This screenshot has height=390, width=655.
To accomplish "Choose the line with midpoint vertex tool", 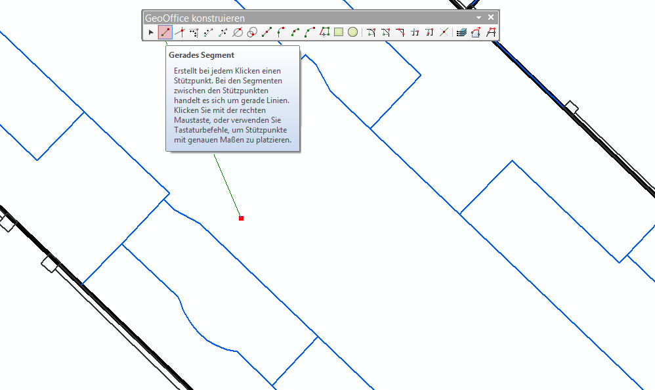I will (x=266, y=32).
